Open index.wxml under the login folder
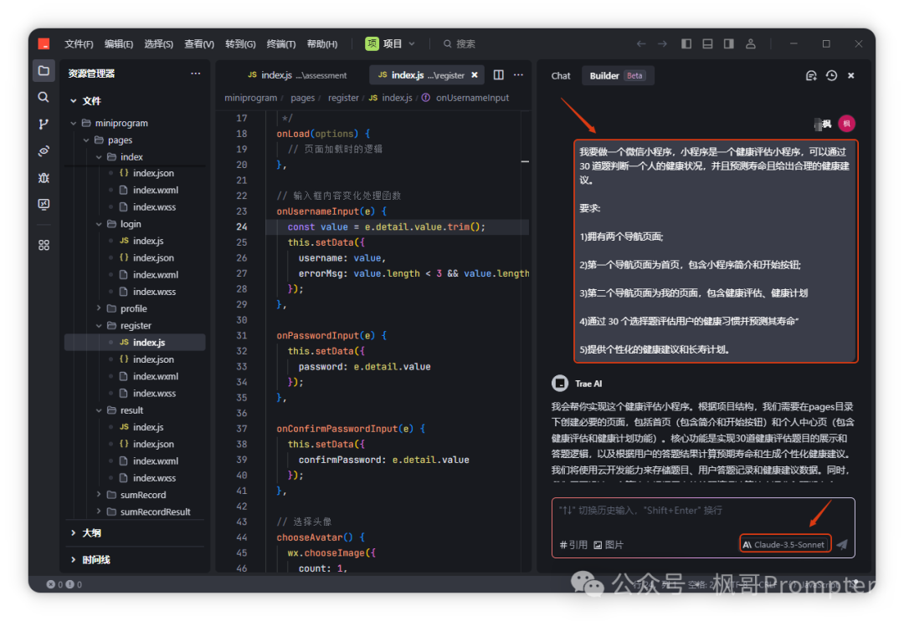This screenshot has height=621, width=904. pos(155,274)
